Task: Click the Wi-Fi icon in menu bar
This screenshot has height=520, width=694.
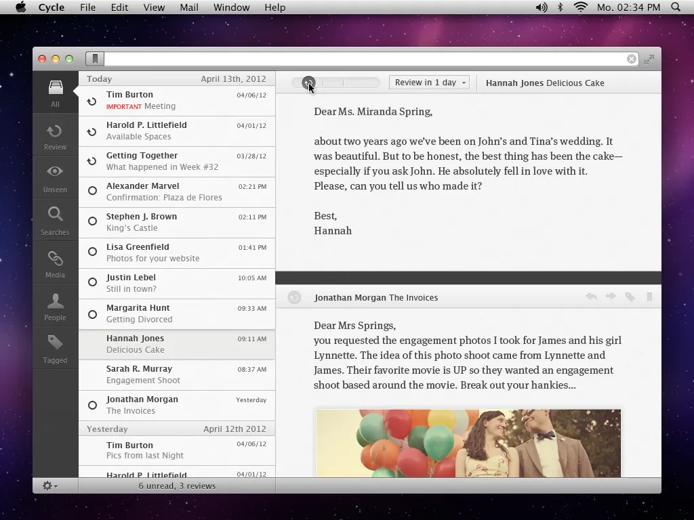Action: (580, 7)
